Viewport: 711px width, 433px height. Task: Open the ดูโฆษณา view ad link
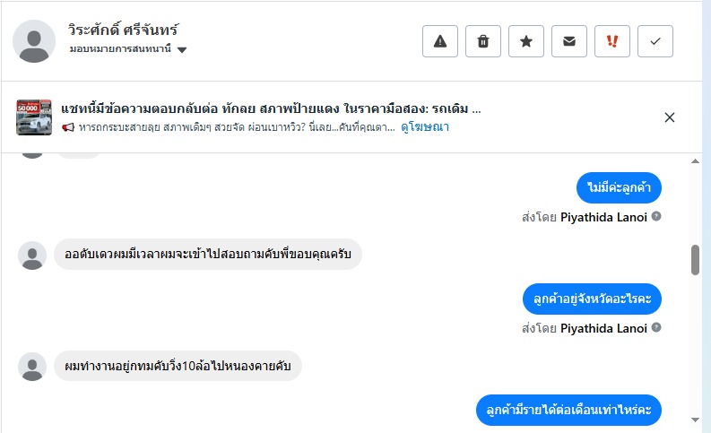coord(425,127)
